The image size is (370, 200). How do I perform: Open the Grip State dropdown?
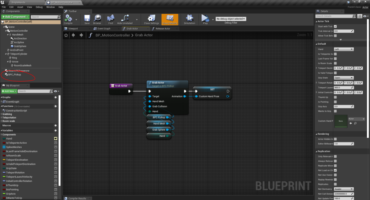coord(344,78)
